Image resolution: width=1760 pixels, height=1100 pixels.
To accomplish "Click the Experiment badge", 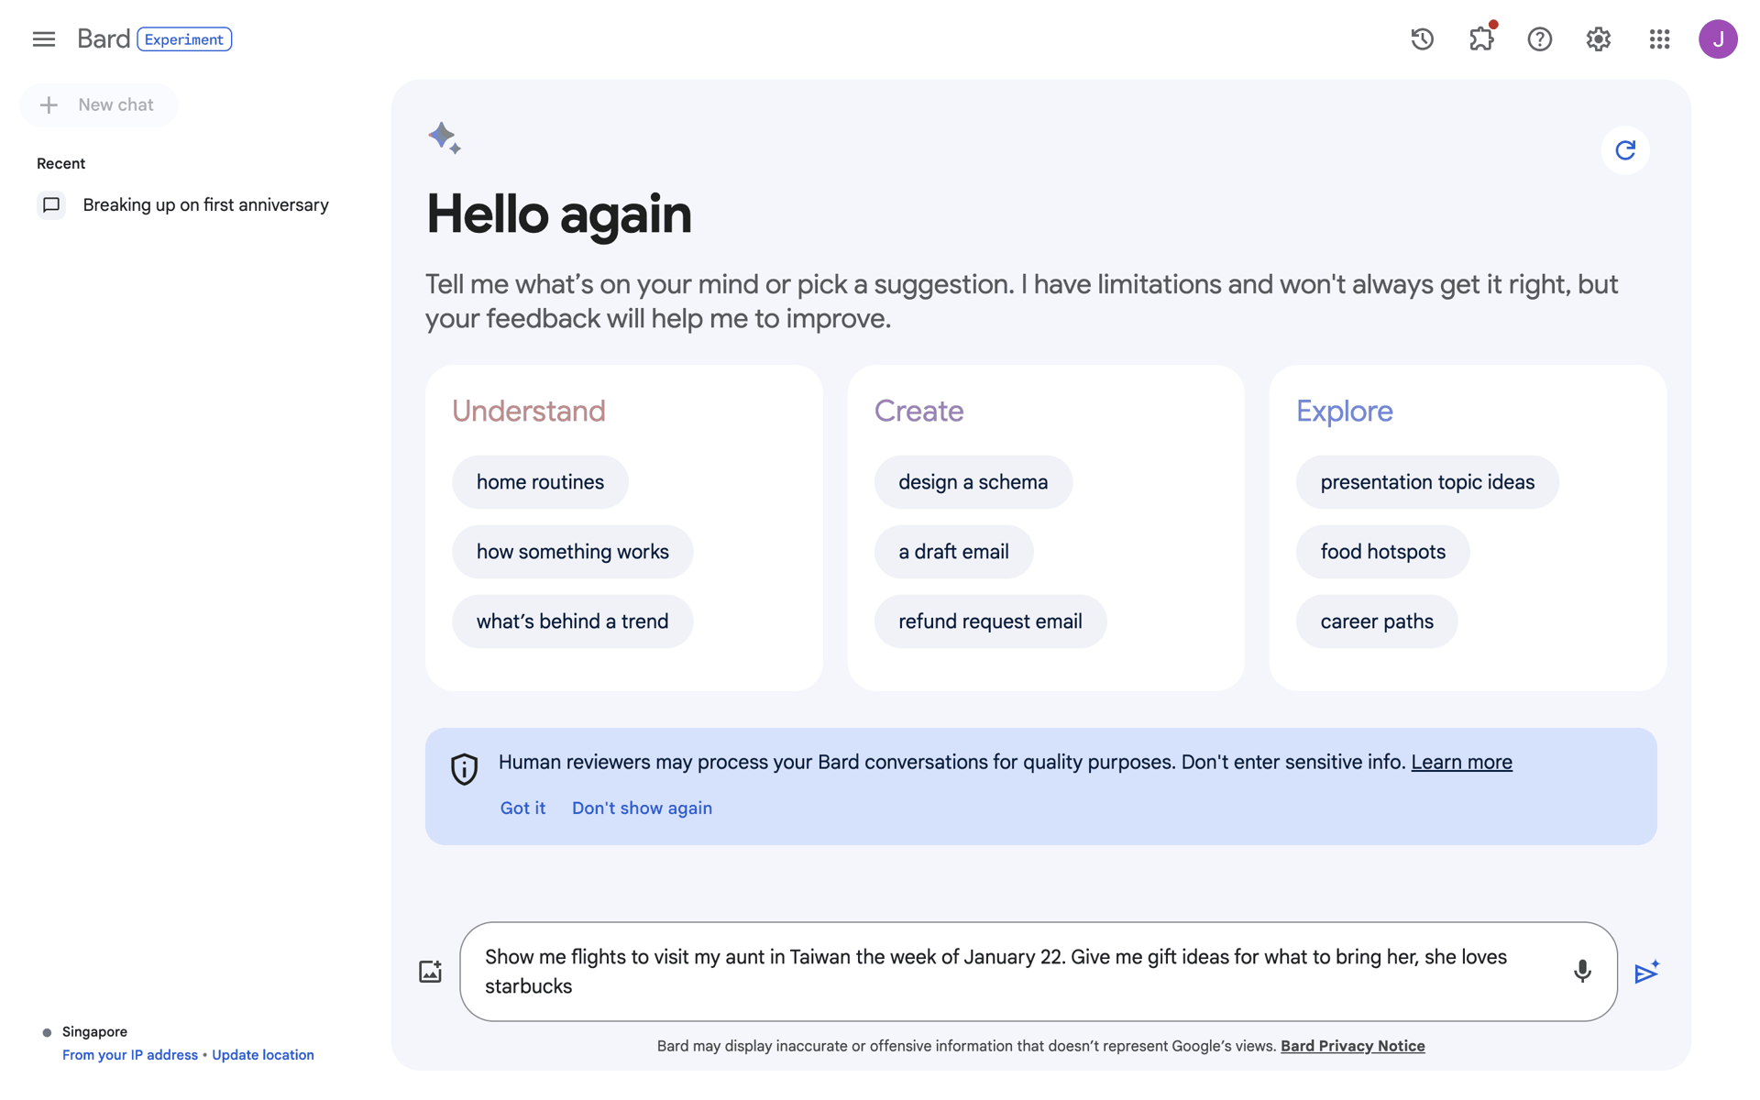I will point(184,39).
